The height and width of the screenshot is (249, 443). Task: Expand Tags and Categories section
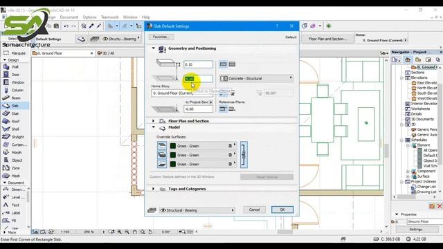[154, 189]
